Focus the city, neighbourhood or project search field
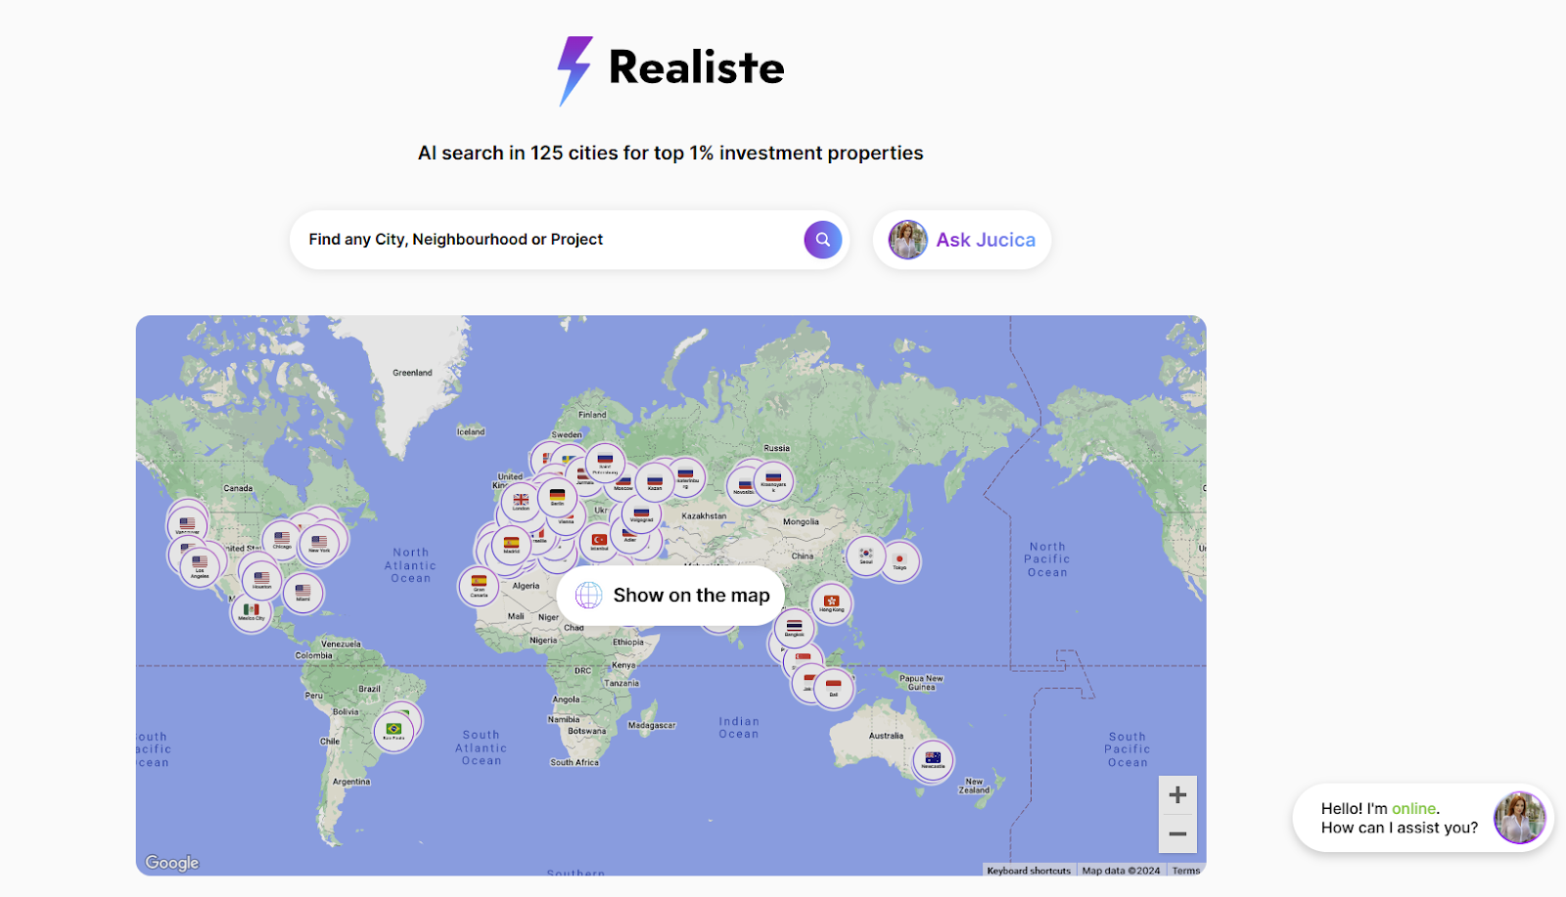This screenshot has height=897, width=1566. pyautogui.click(x=570, y=240)
